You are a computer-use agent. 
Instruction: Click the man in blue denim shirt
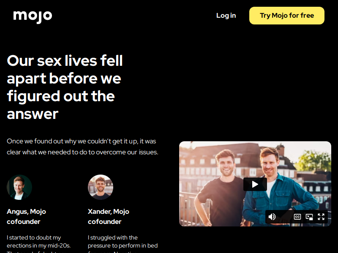(280, 189)
